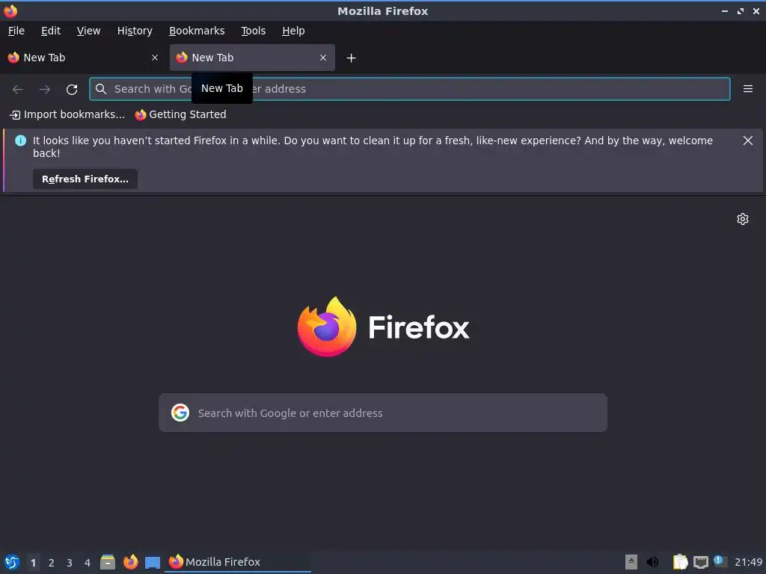
Task: Click the info icon in notification bar
Action: [x=20, y=141]
